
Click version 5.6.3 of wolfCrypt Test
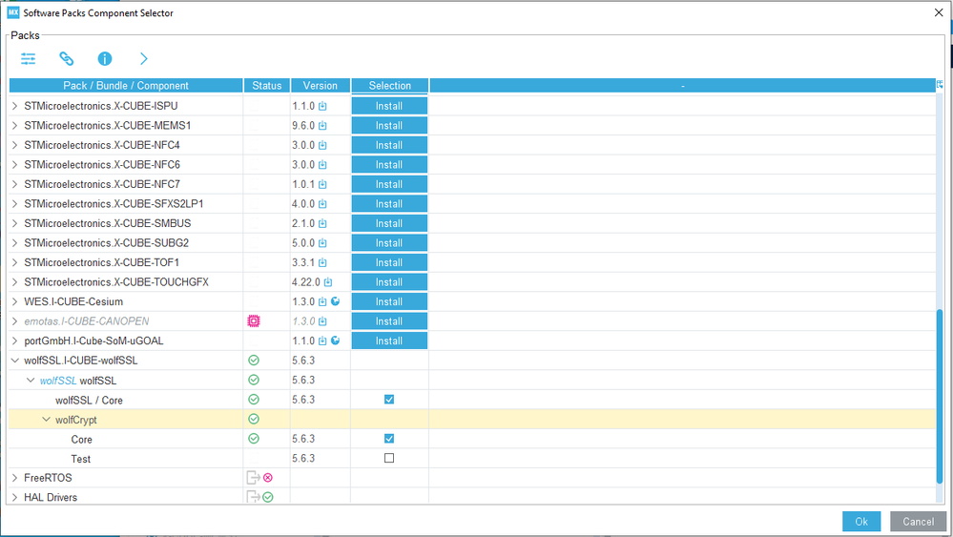303,458
